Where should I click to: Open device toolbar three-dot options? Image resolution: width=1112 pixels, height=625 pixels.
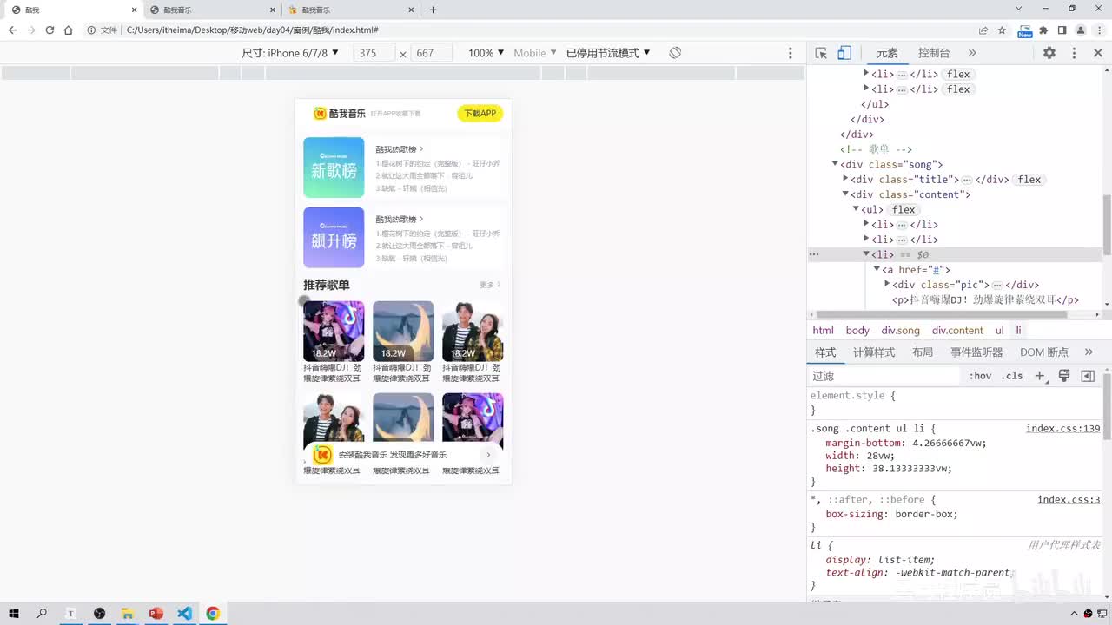(790, 53)
